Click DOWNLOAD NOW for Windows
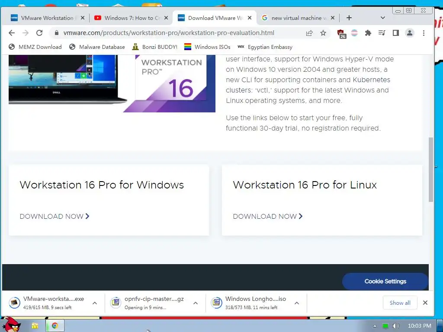 pyautogui.click(x=55, y=216)
